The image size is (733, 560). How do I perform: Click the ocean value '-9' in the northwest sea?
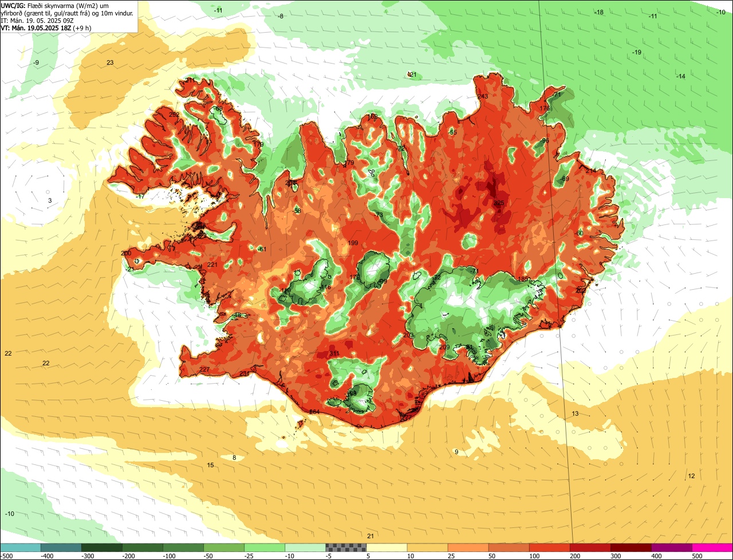tap(36, 62)
